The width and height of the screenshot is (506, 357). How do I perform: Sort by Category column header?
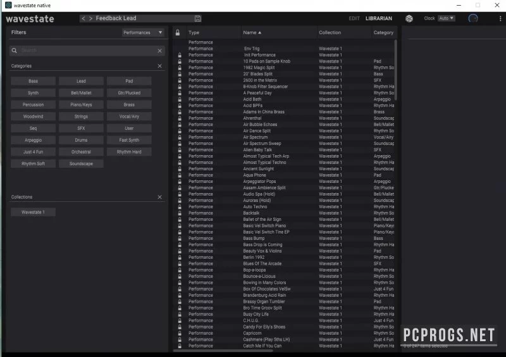tap(383, 33)
